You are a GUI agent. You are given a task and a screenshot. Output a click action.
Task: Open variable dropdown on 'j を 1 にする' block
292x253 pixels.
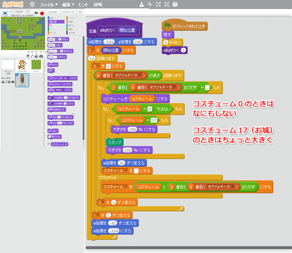tap(99, 66)
